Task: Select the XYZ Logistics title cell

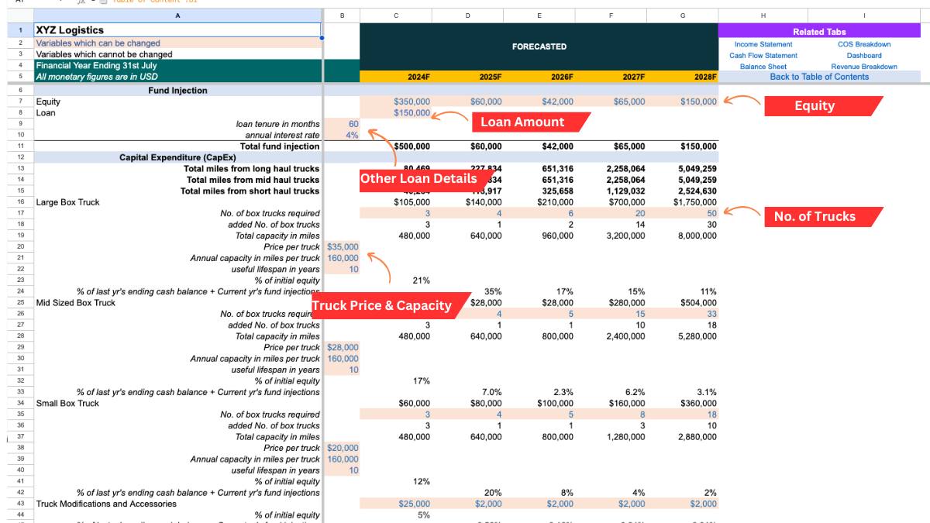Action: (x=177, y=30)
